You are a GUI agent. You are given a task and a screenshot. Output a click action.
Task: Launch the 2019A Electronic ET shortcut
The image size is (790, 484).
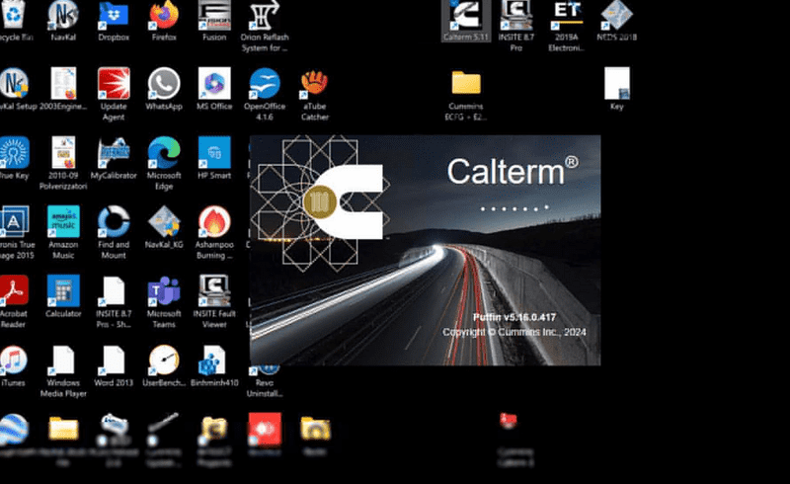click(x=567, y=26)
